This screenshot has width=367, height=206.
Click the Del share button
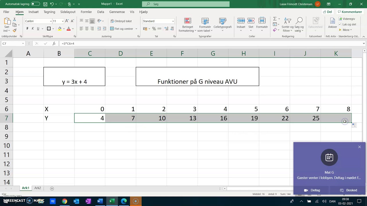coord(327,12)
